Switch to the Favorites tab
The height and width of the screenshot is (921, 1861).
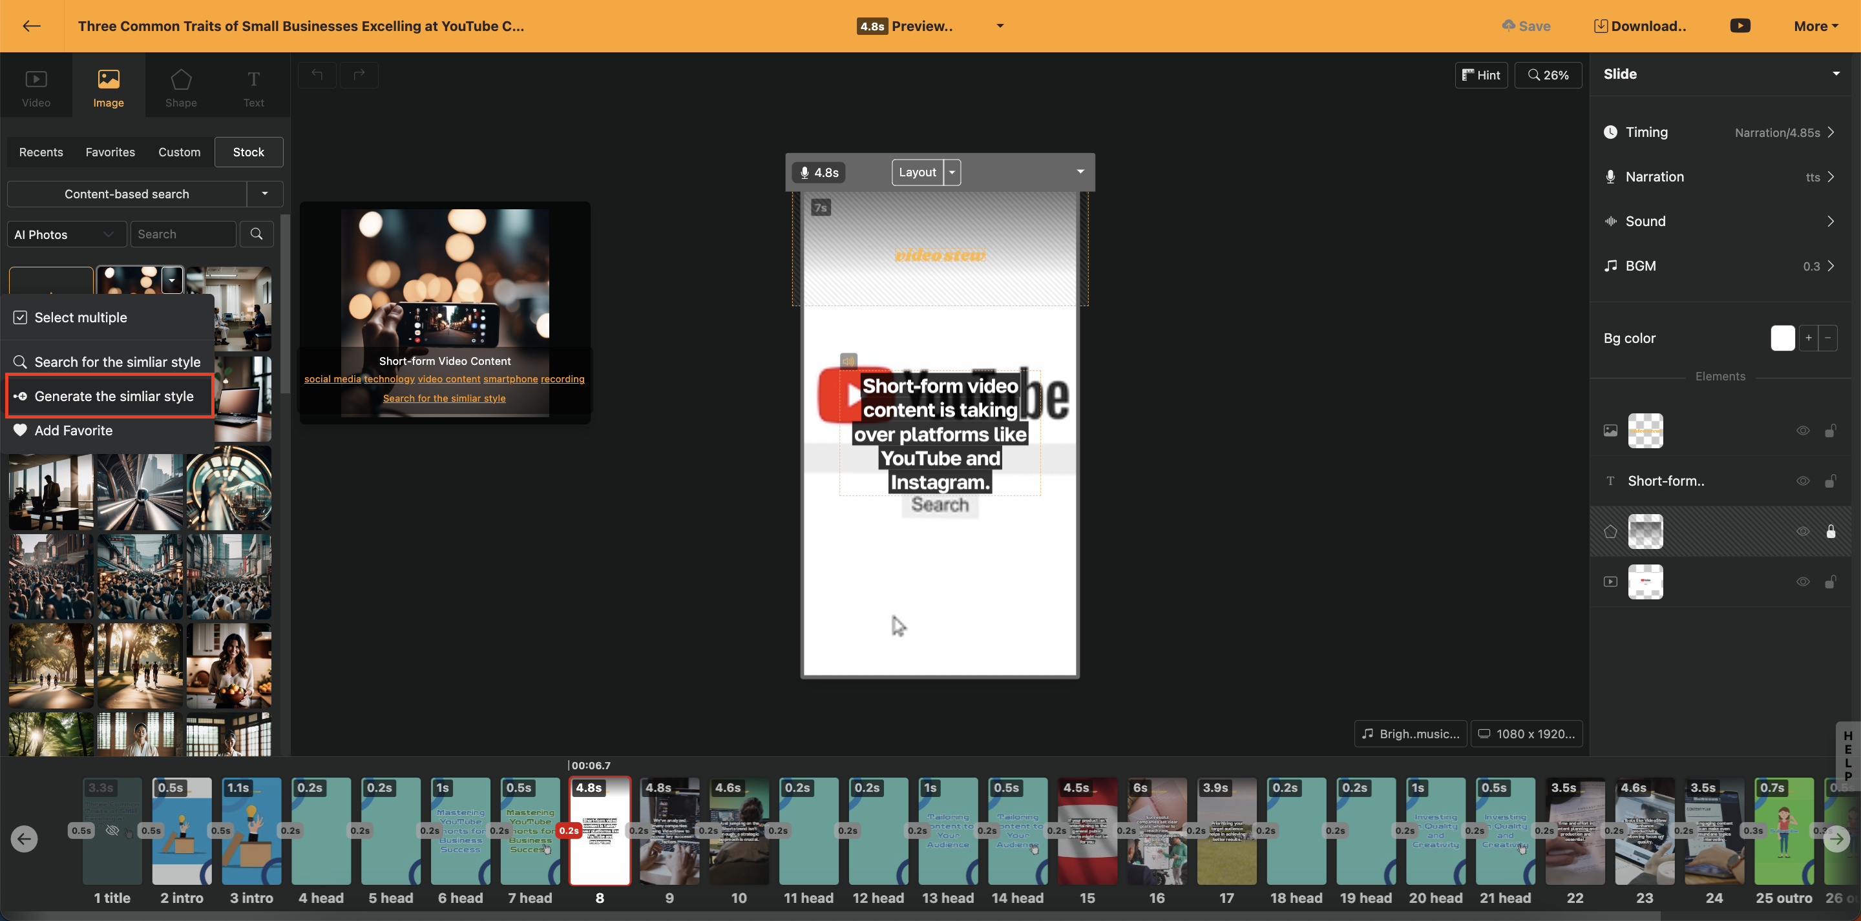[x=110, y=152]
